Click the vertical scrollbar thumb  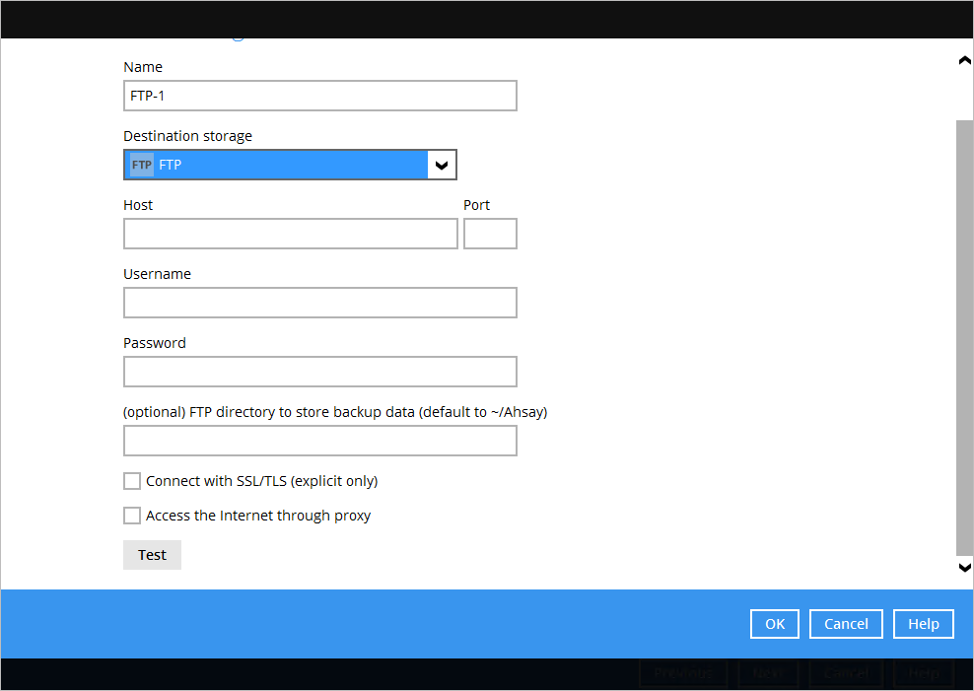(x=964, y=335)
